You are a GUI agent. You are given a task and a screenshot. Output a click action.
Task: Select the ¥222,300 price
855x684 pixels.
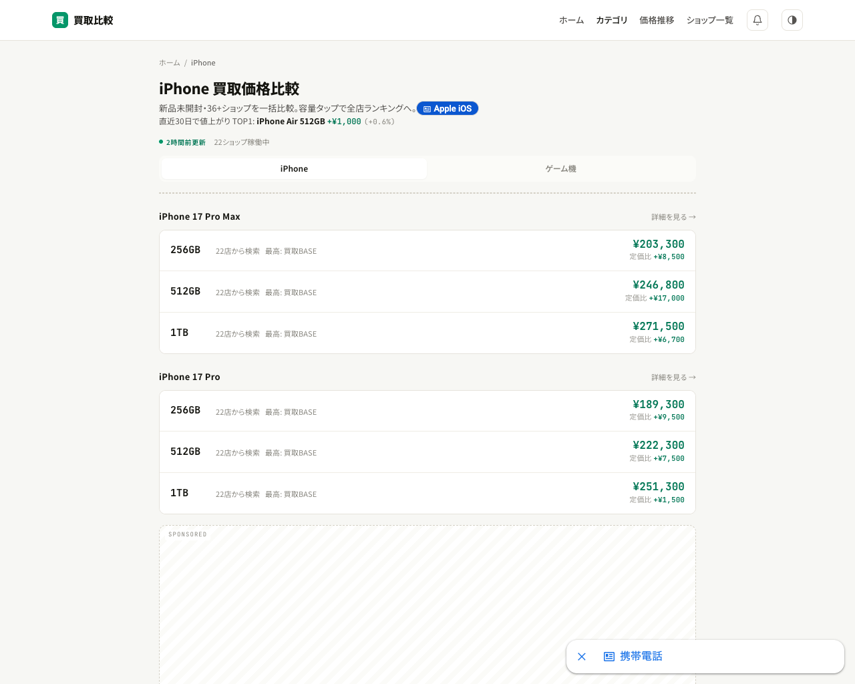point(659,445)
